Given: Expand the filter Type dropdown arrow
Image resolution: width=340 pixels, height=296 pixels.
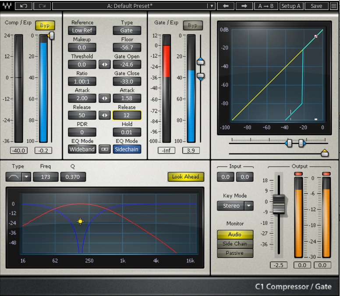Looking at the screenshot, I should pos(26,177).
